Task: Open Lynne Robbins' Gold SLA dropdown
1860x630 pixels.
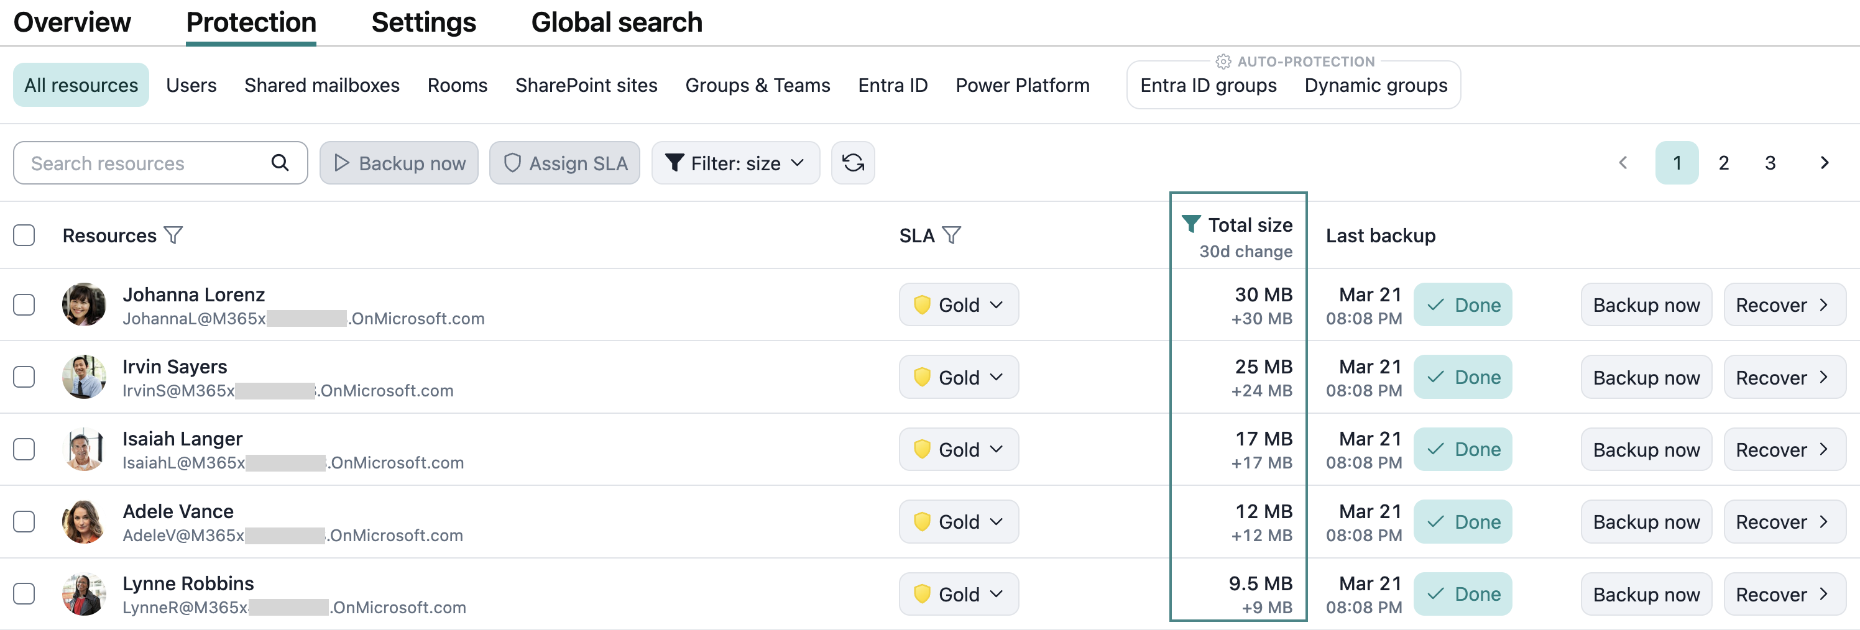Action: [958, 594]
